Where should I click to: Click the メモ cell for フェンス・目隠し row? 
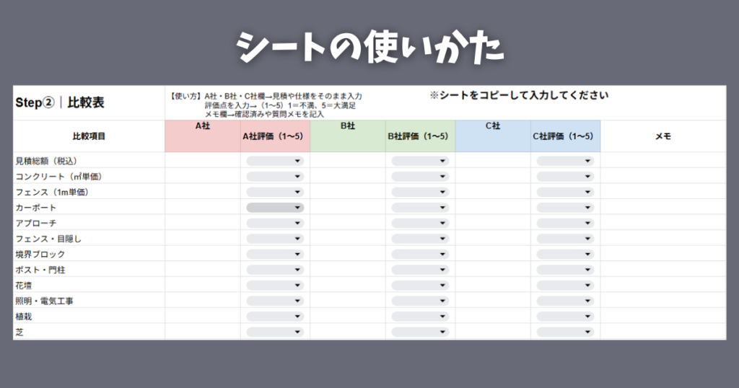[663, 239]
